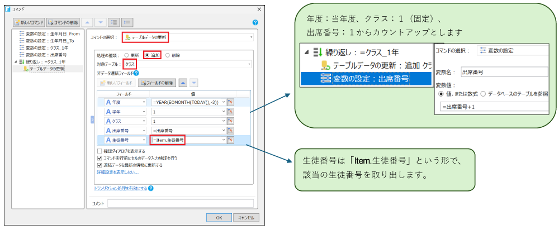Image resolution: width=559 pixels, height=230 pixels.
Task: Click the =出席番号 value field
Action: [188, 131]
